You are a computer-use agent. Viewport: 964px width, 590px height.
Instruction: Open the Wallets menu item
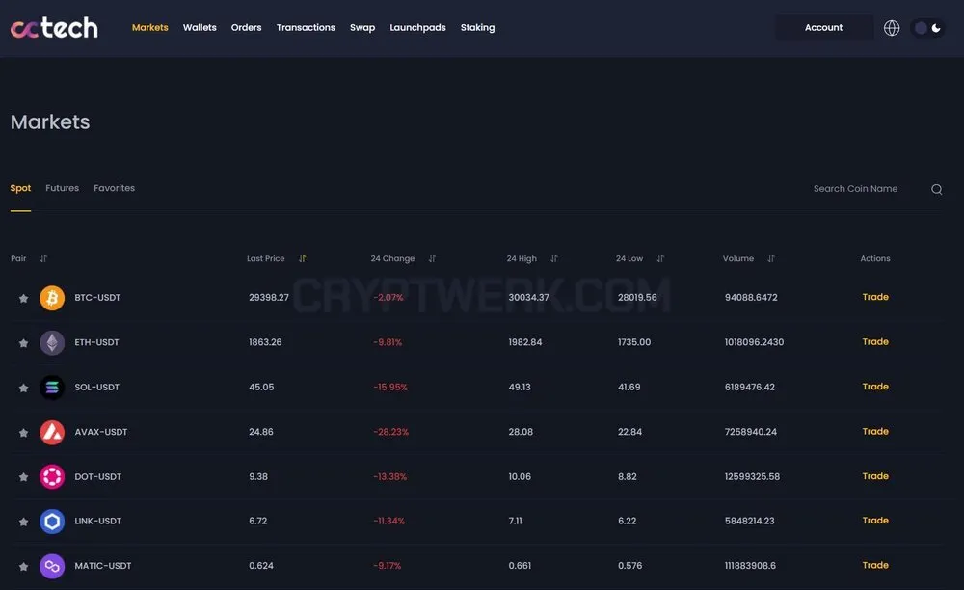[x=200, y=28]
